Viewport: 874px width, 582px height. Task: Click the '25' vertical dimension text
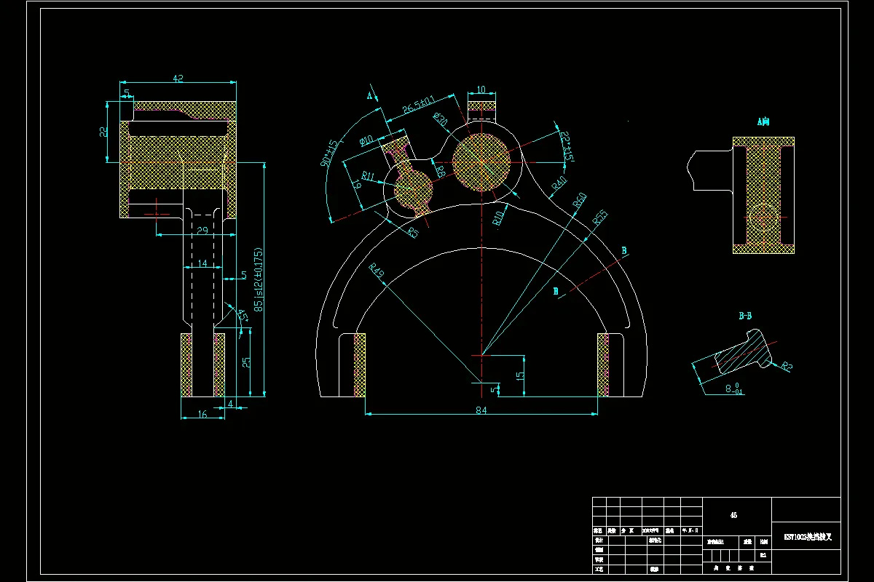click(247, 362)
